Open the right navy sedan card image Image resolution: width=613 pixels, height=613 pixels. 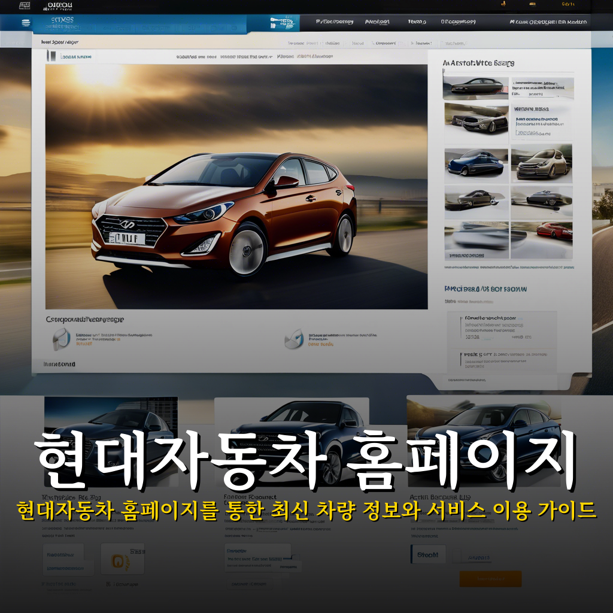pos(484,441)
